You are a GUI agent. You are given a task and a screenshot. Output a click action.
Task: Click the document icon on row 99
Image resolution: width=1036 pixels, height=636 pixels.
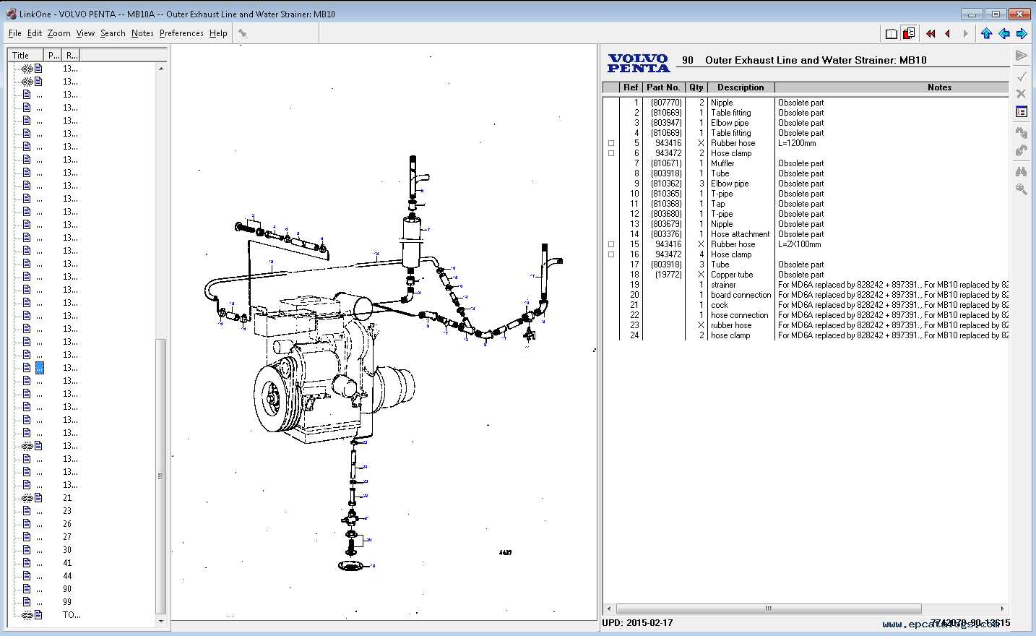pos(27,602)
